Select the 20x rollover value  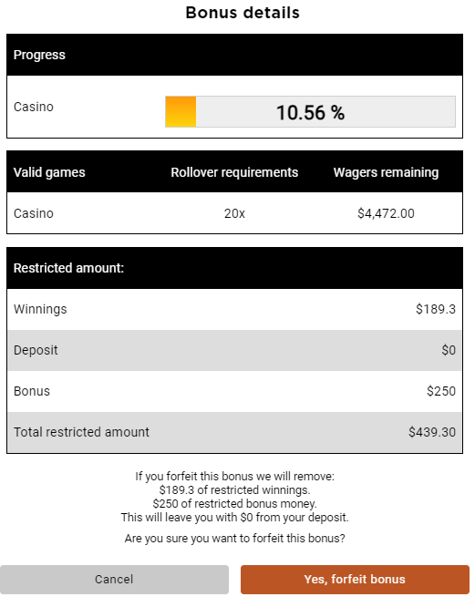(234, 213)
